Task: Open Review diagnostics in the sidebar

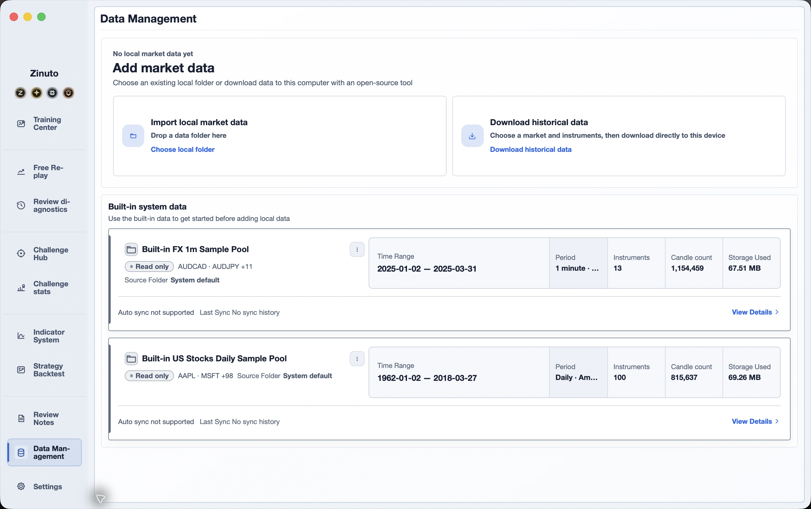Action: pos(44,205)
